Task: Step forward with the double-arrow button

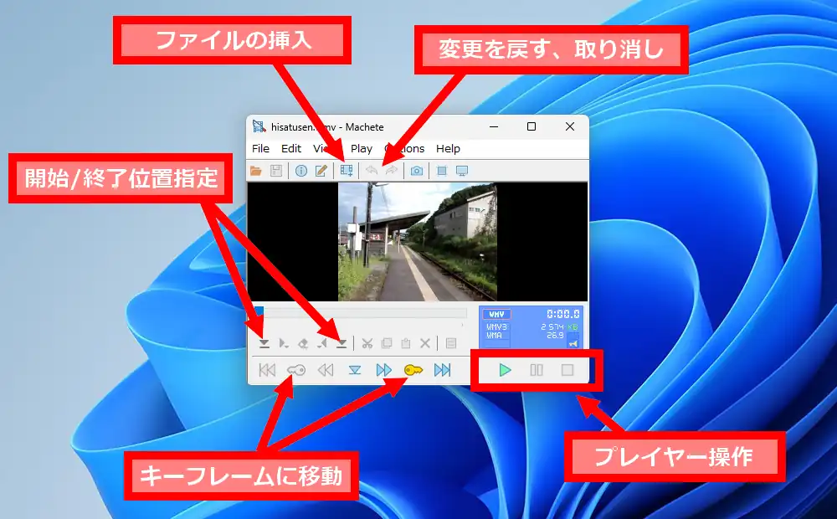Action: coord(383,370)
